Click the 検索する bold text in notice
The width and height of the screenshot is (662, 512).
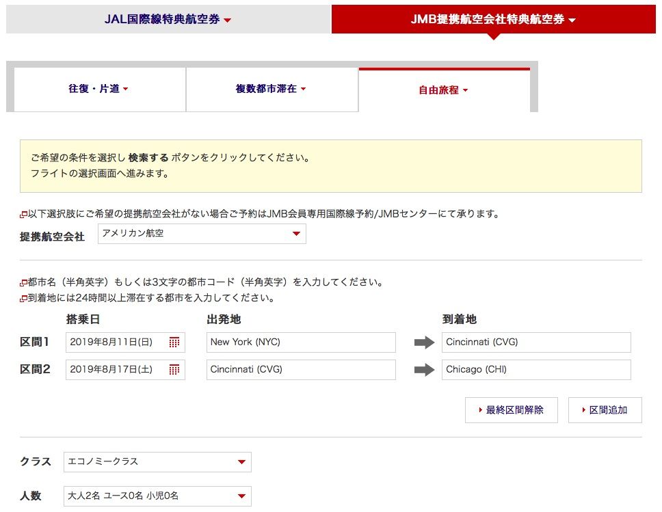(x=148, y=157)
